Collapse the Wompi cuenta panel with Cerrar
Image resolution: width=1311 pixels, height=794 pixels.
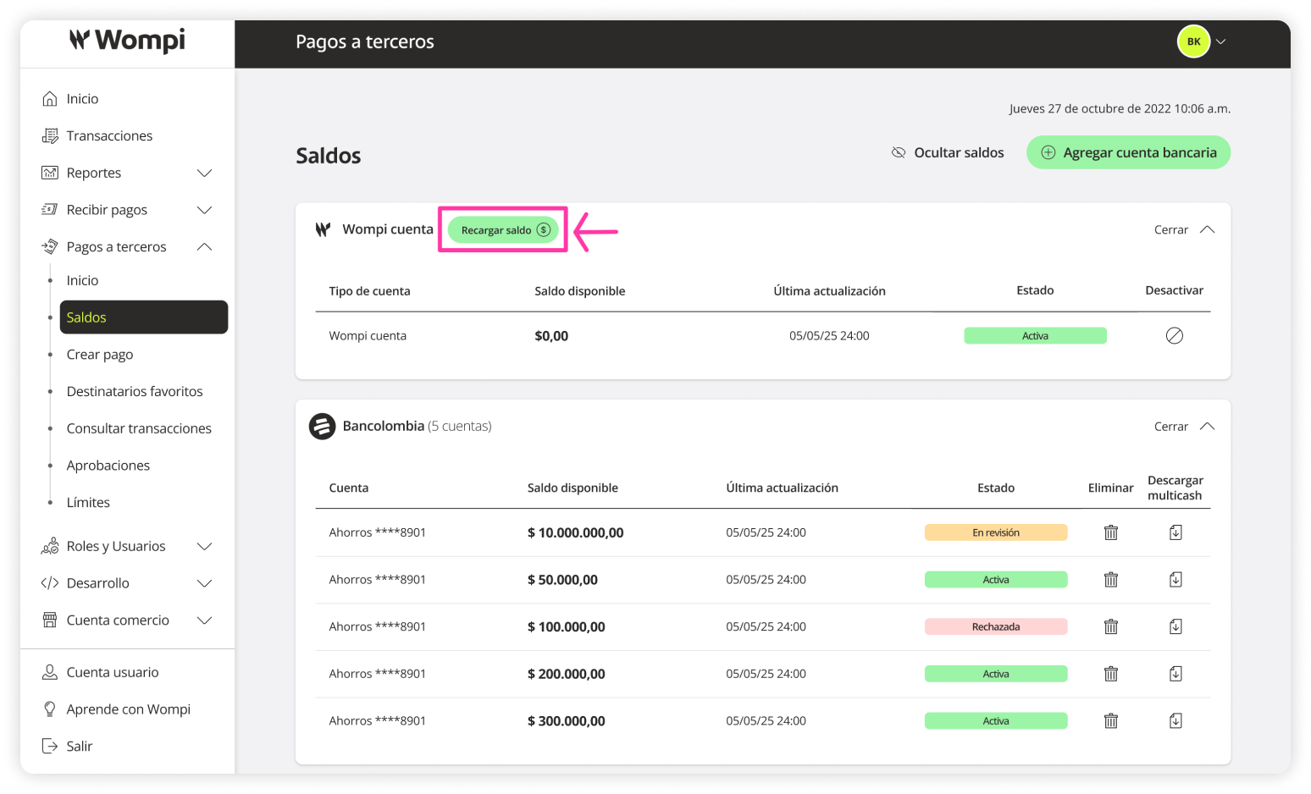1184,229
